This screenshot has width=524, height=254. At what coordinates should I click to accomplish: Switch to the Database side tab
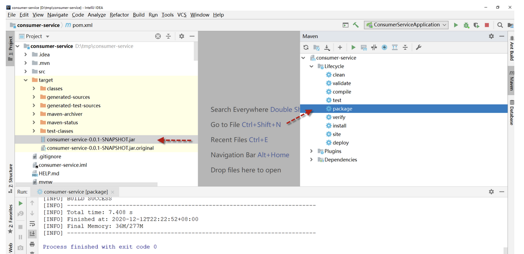(511, 112)
